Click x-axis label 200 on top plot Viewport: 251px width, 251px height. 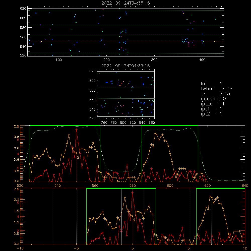(x=106, y=60)
